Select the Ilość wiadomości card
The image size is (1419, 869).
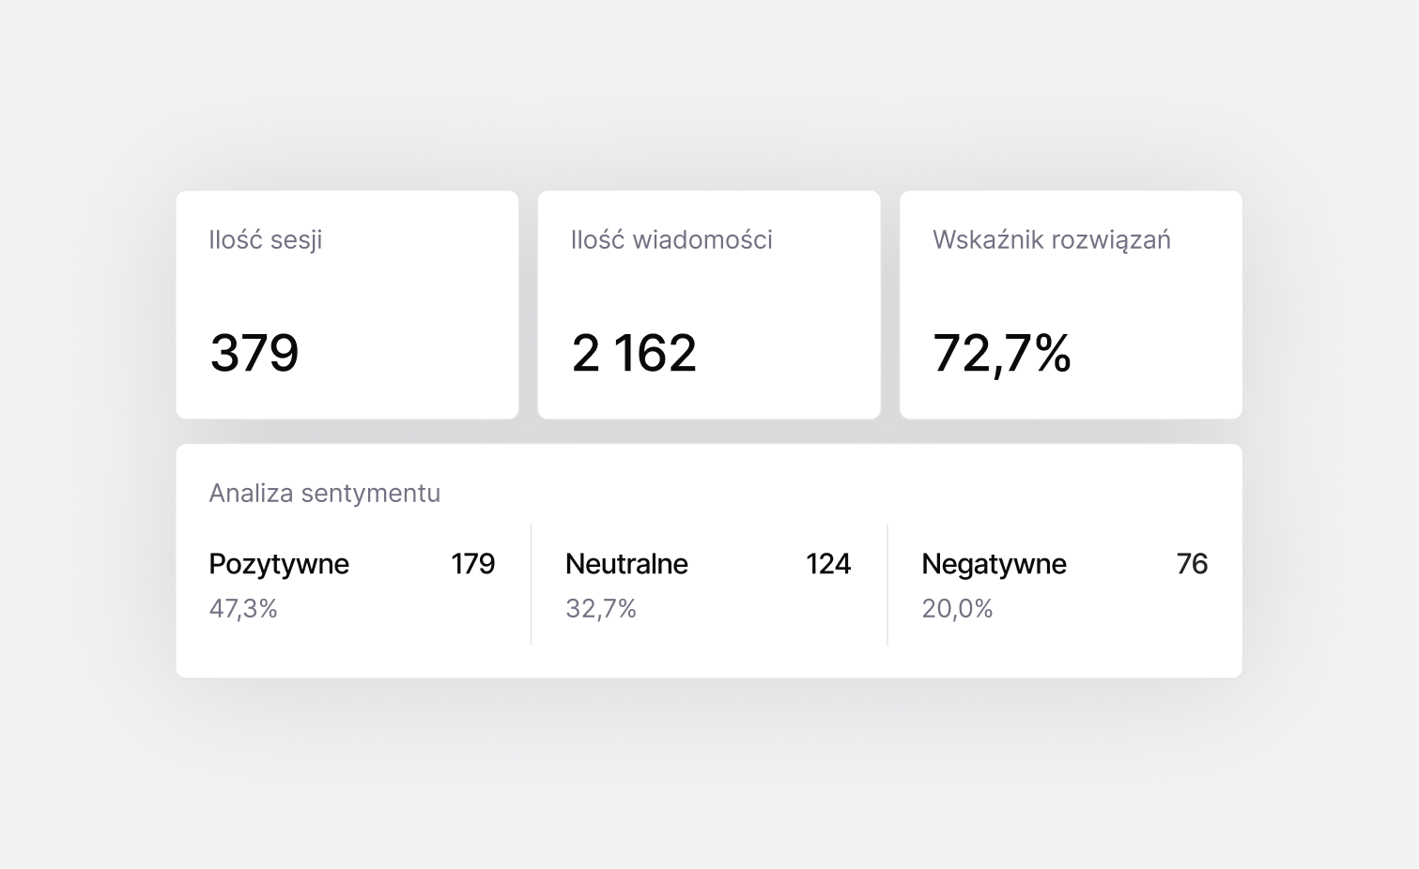coord(708,304)
